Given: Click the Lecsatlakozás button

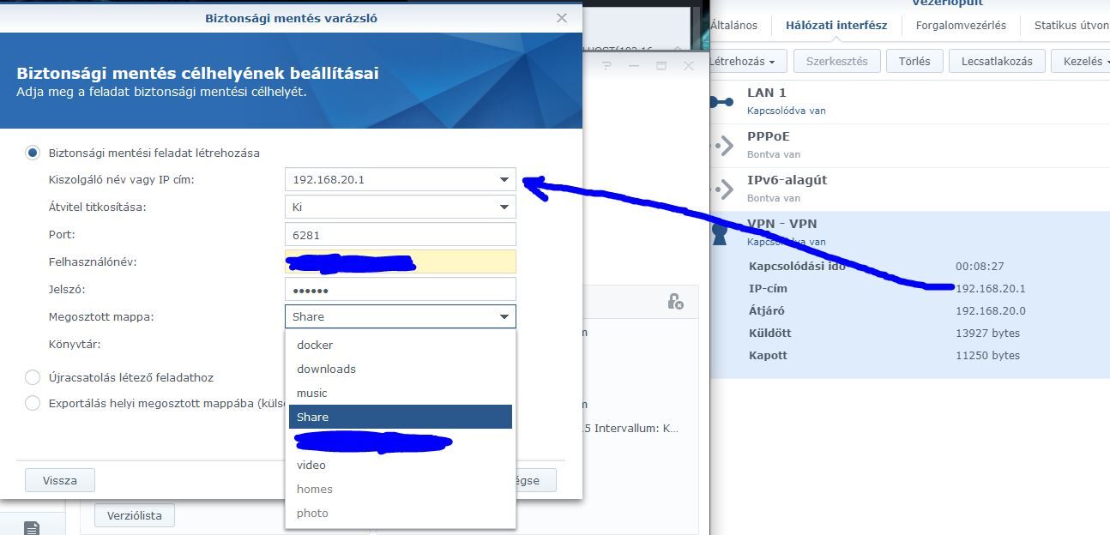Looking at the screenshot, I should [997, 61].
